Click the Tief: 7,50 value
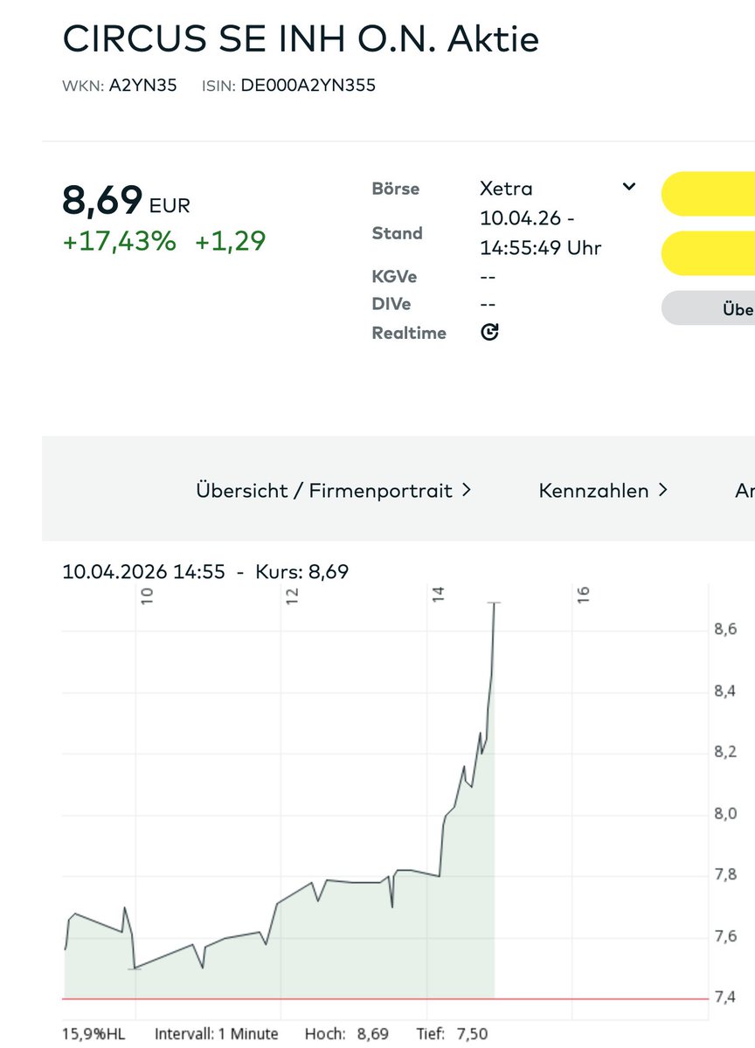 pyautogui.click(x=453, y=1034)
